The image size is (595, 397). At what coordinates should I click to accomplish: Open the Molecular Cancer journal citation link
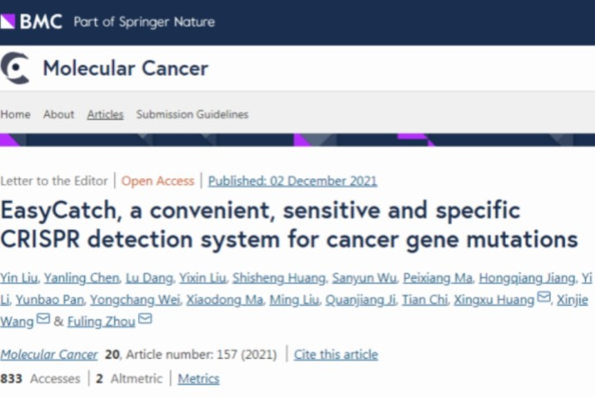point(49,354)
